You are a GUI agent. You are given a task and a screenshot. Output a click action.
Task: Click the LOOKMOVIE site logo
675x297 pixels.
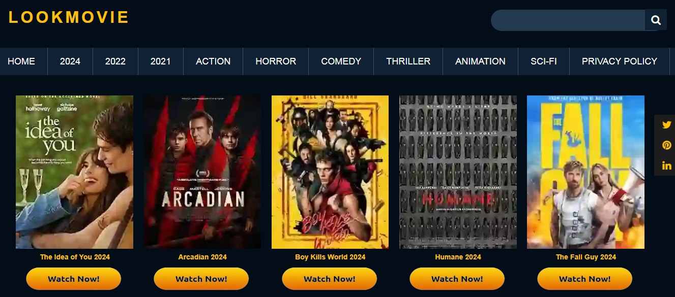click(x=69, y=17)
